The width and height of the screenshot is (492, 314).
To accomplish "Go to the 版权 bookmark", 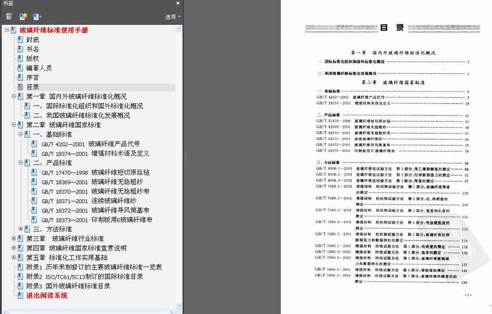I will pos(33,58).
